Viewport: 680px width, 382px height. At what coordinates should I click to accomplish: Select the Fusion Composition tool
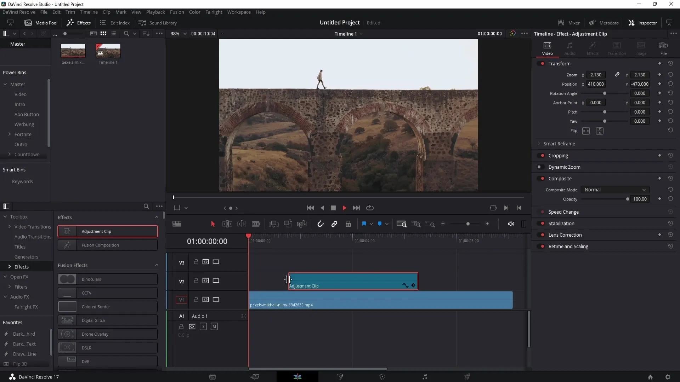[x=107, y=245]
